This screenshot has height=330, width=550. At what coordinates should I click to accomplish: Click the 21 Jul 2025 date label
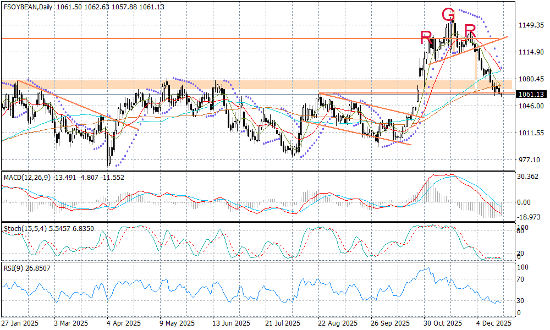click(x=282, y=323)
